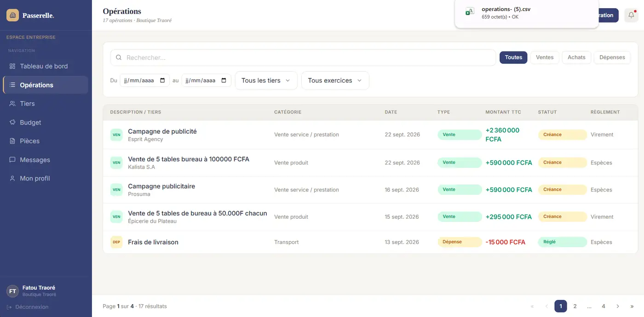Click VEN badge of Épicerie du Plateau row
Viewport: 644px width, 317px height.
[116, 217]
